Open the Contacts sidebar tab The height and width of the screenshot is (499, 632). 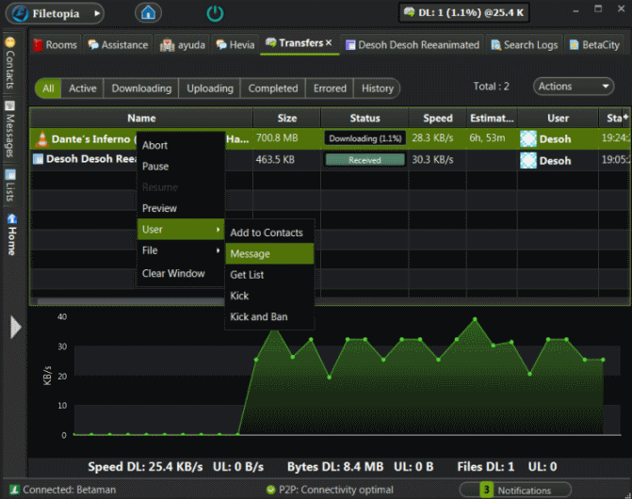click(10, 63)
